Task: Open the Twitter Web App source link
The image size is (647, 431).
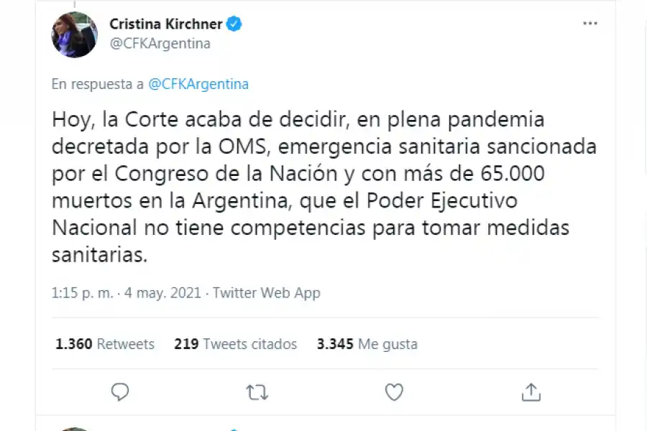Action: click(x=266, y=293)
